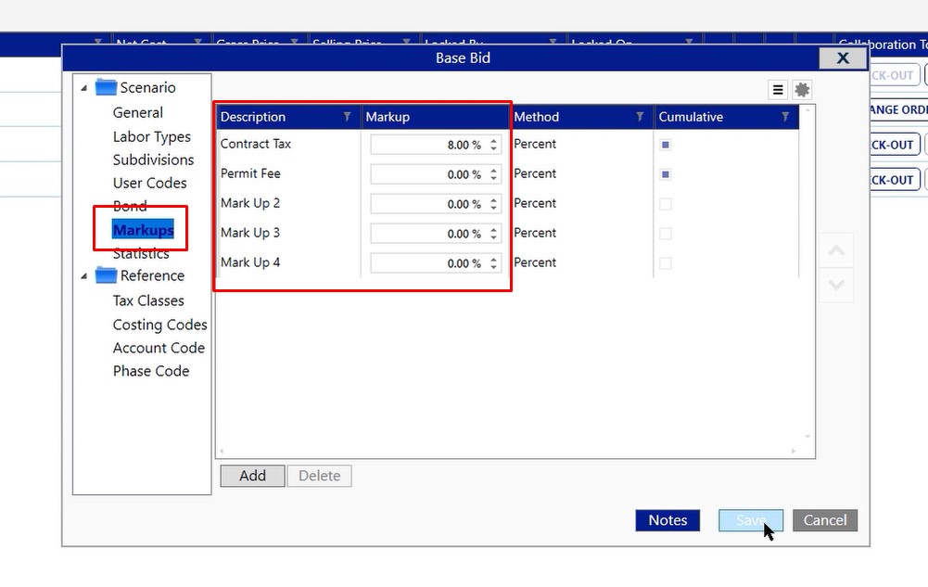Select Labor Types in the tree
Viewport: 928px width, 587px height.
[151, 136]
